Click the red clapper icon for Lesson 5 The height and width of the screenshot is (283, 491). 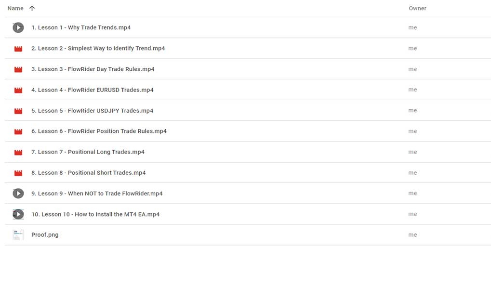pyautogui.click(x=18, y=111)
